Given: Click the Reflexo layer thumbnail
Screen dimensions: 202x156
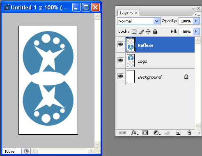Looking at the screenshot, I should [x=131, y=45].
